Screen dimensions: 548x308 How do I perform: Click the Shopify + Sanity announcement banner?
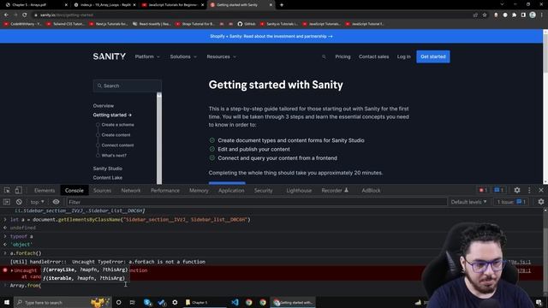pyautogui.click(x=271, y=36)
